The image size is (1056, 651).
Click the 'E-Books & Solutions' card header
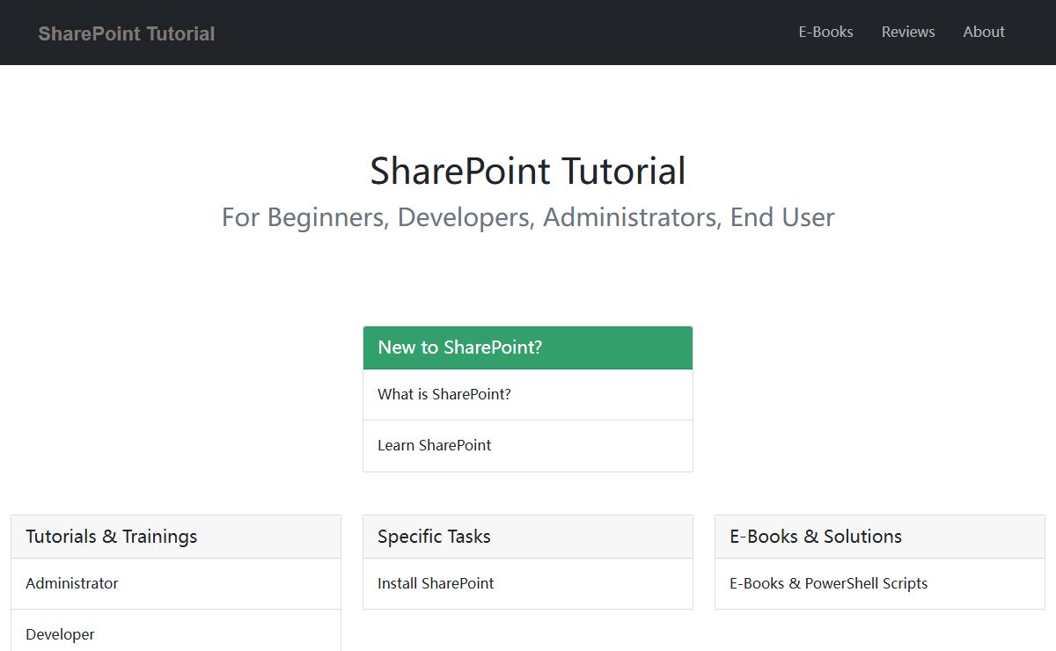pyautogui.click(x=880, y=537)
